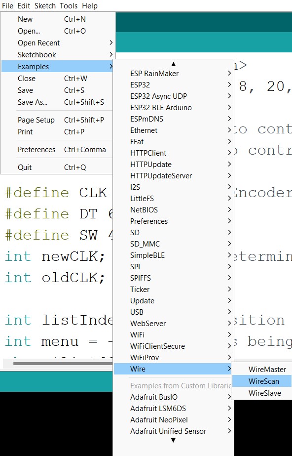Choose Print in the File menu
The height and width of the screenshot is (456, 292).
(x=58, y=132)
